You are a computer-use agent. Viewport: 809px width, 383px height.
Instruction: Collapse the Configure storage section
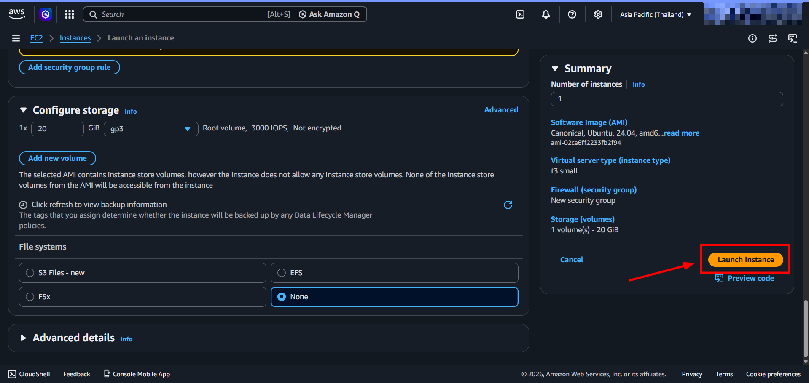[x=23, y=110]
